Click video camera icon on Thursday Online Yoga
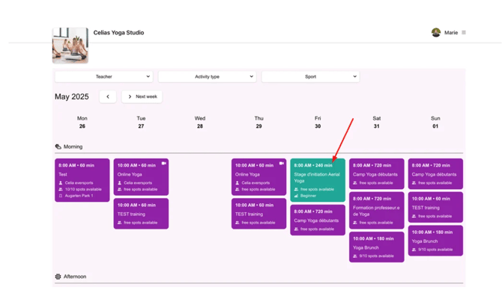The width and height of the screenshot is (502, 296). (282, 164)
